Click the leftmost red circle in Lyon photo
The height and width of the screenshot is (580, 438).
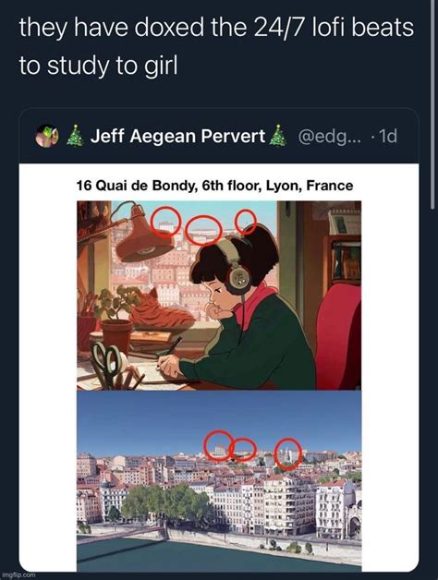point(218,445)
